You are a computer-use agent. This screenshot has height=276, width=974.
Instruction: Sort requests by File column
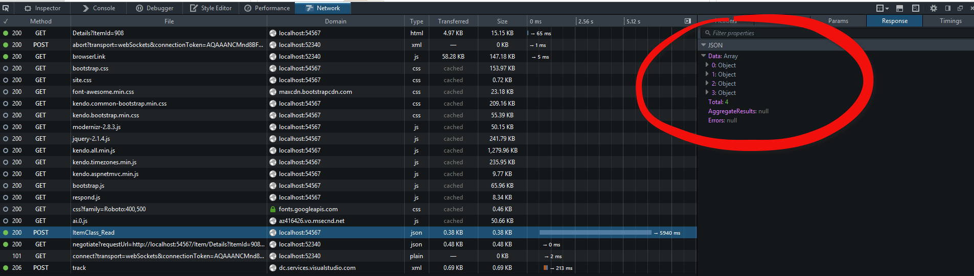coord(169,21)
